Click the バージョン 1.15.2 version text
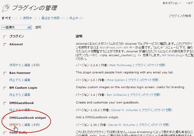The width and height of the screenshot is (194, 136). click(88, 110)
